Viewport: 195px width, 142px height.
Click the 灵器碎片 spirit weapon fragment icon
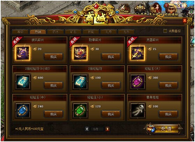pyautogui.click(x=138, y=53)
